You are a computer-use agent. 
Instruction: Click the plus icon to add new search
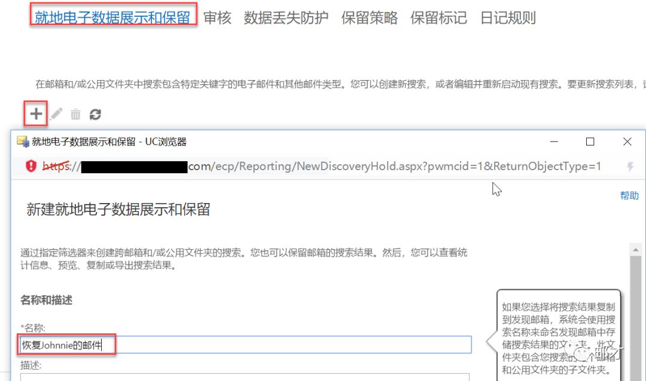pyautogui.click(x=36, y=113)
